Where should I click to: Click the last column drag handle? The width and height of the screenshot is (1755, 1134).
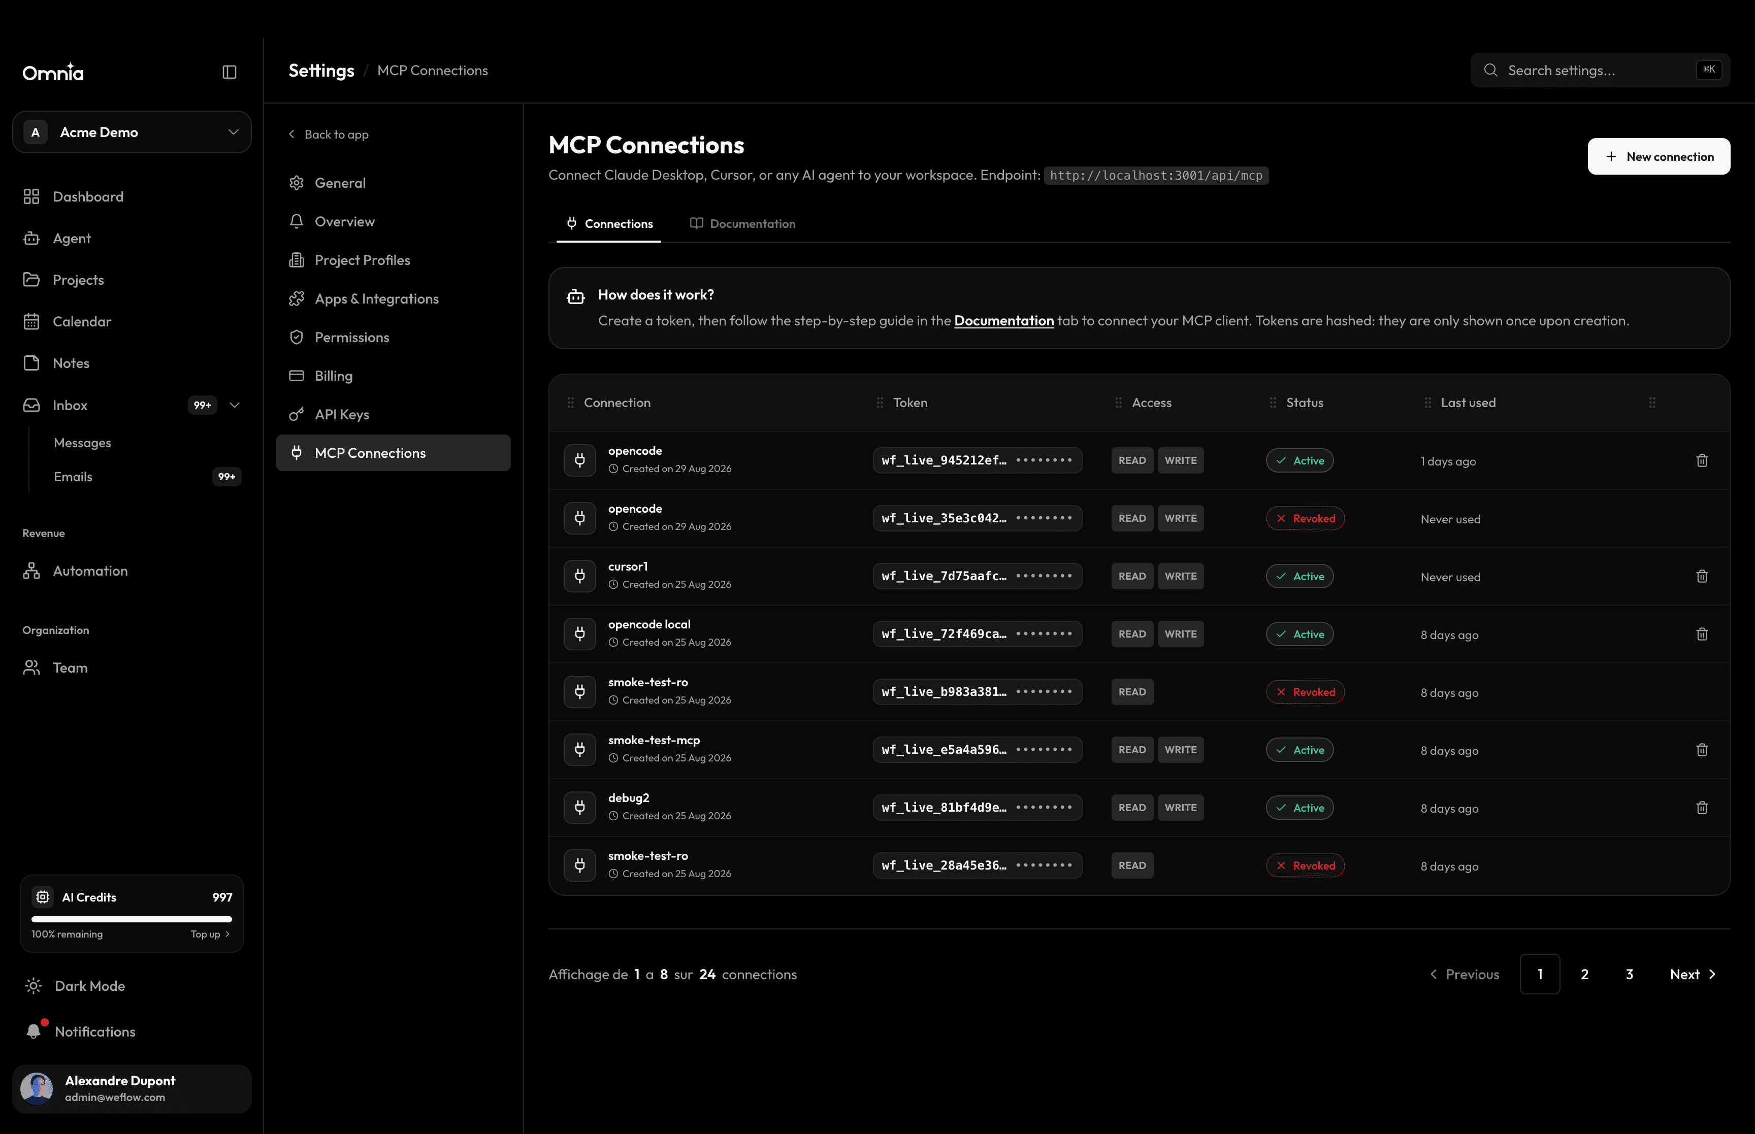point(1652,403)
